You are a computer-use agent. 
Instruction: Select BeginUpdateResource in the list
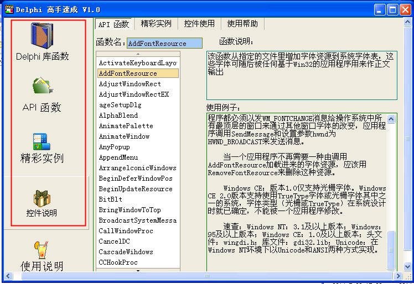click(x=138, y=189)
